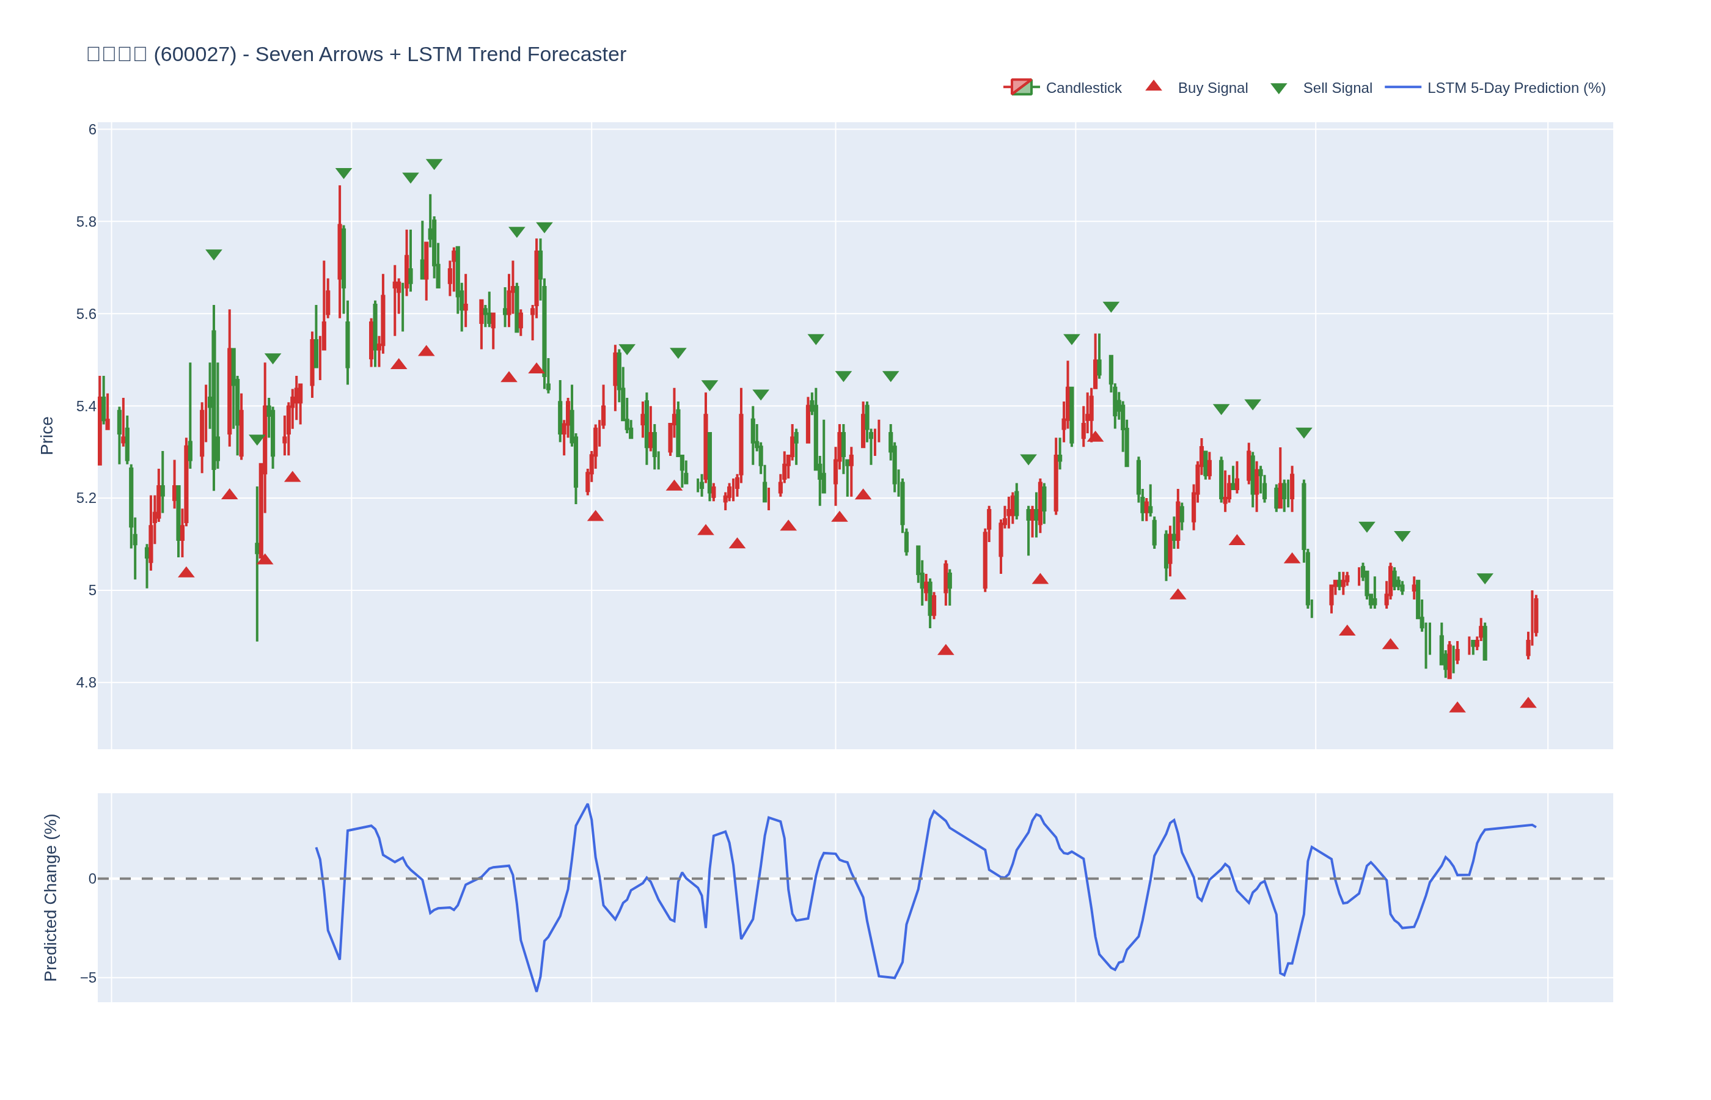This screenshot has width=1711, height=1100.
Task: Click the Candlestick legend icon
Action: coord(1021,87)
